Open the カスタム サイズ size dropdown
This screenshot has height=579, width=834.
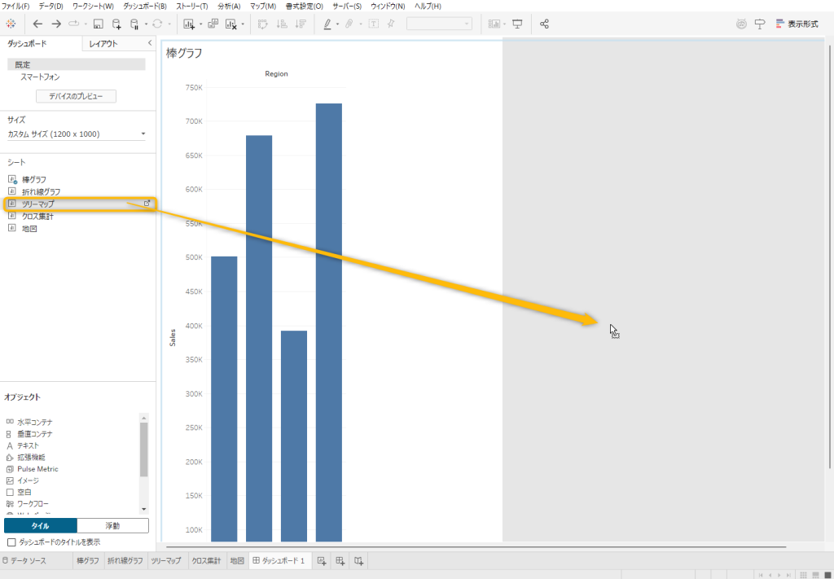click(x=77, y=134)
